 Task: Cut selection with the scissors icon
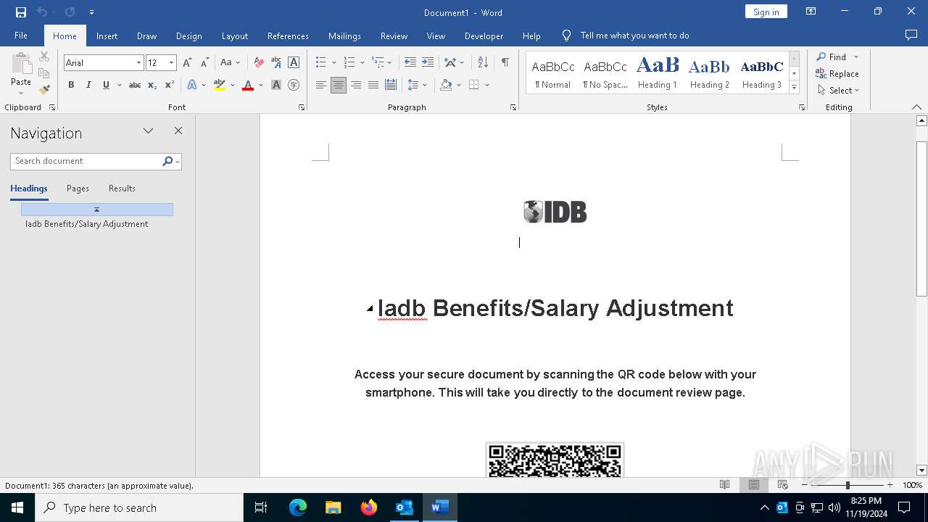[x=44, y=57]
